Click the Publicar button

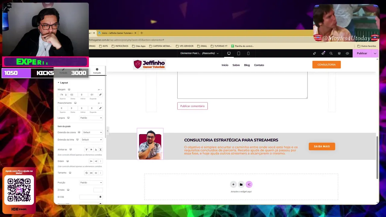tap(362, 53)
